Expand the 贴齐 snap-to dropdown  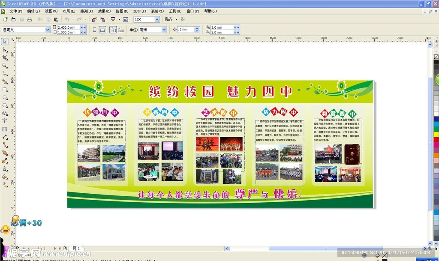[x=176, y=19]
